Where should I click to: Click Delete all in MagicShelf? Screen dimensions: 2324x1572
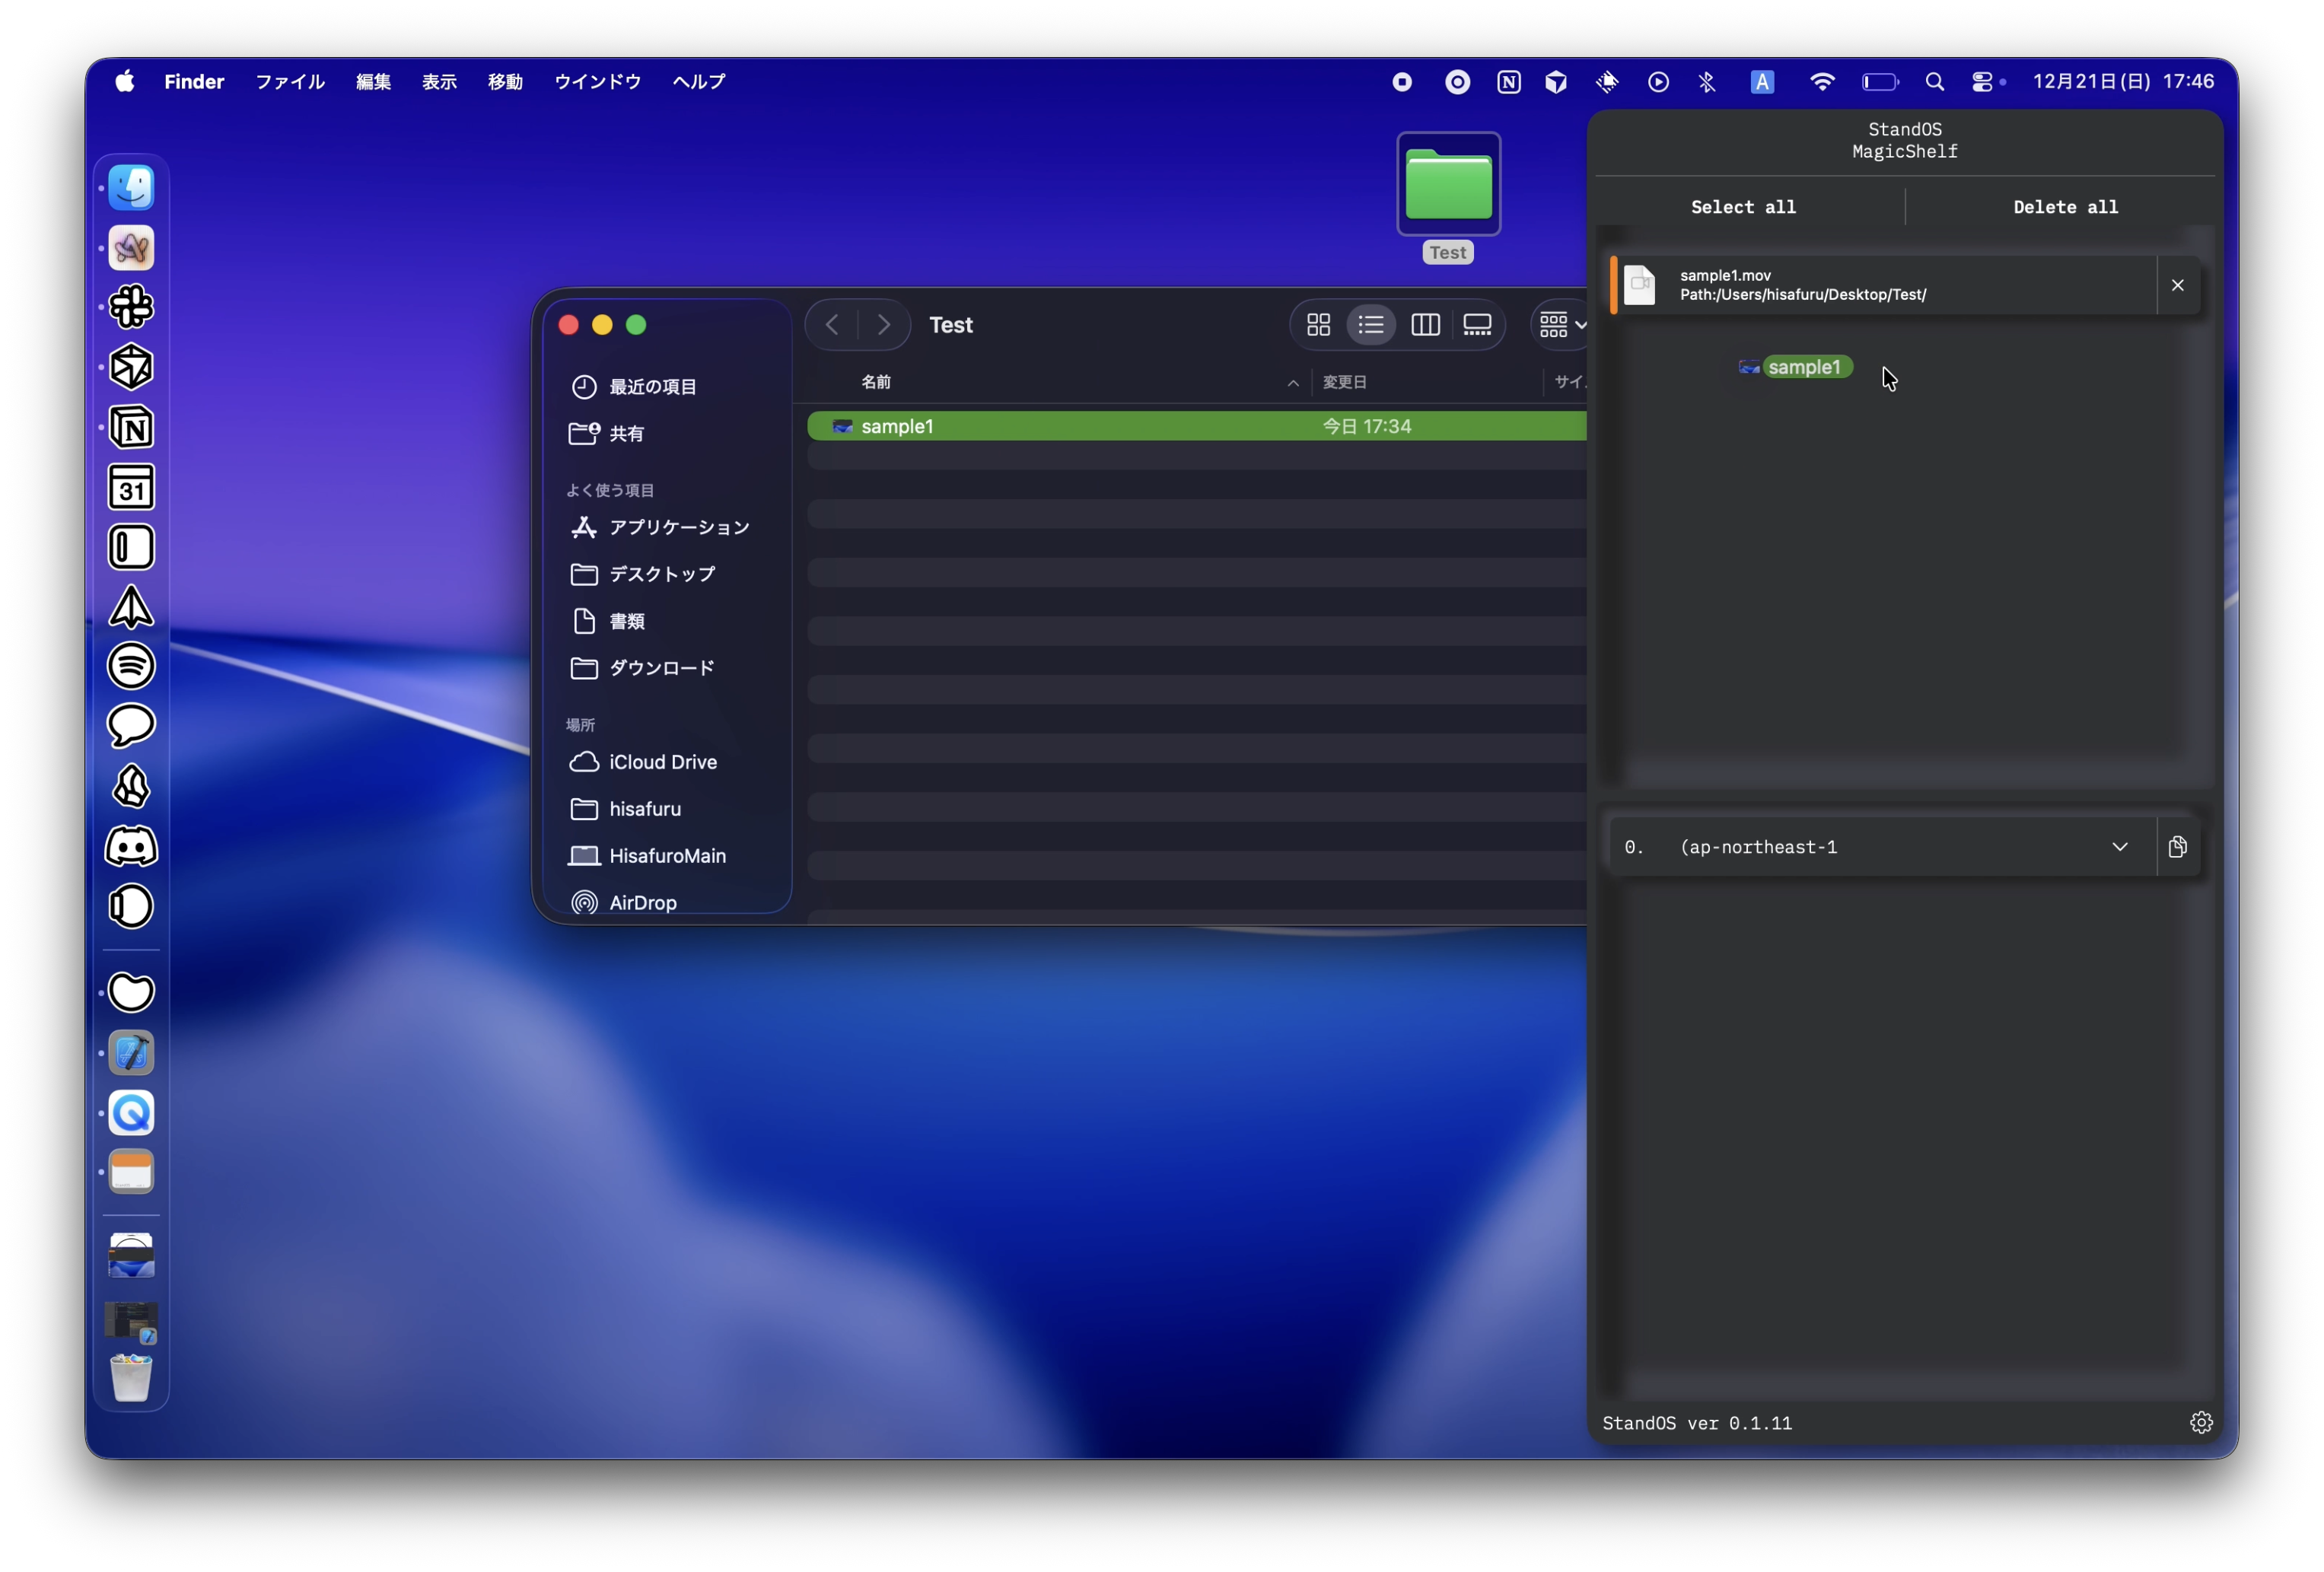[2064, 206]
